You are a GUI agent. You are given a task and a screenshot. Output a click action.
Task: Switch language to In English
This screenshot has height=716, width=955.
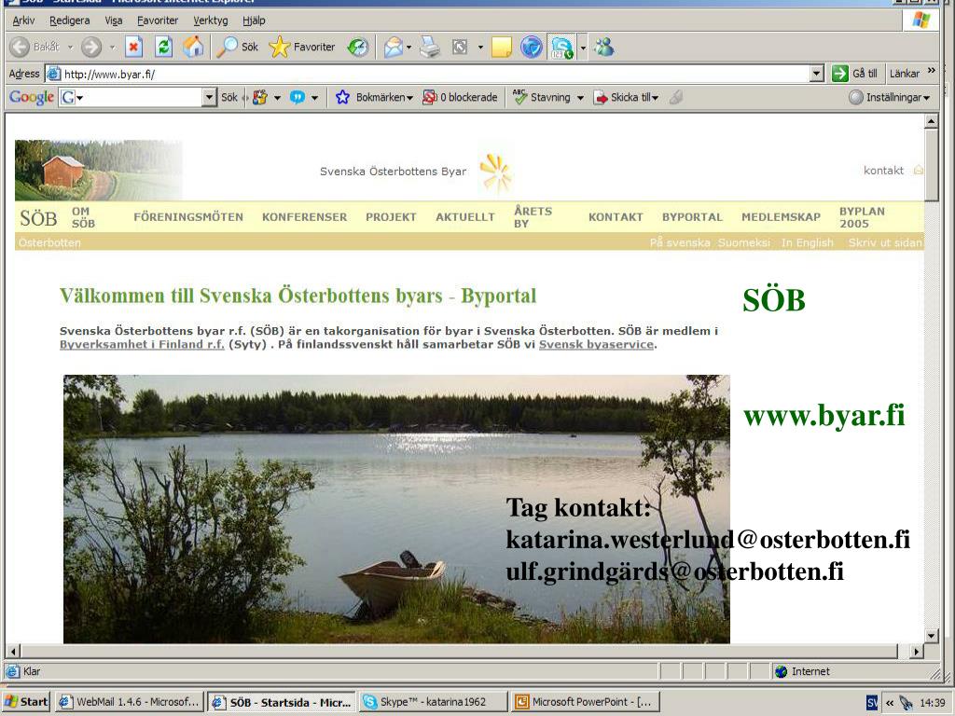pyautogui.click(x=808, y=242)
